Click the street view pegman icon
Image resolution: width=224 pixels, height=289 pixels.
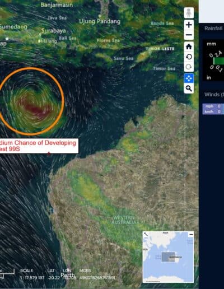tap(189, 13)
